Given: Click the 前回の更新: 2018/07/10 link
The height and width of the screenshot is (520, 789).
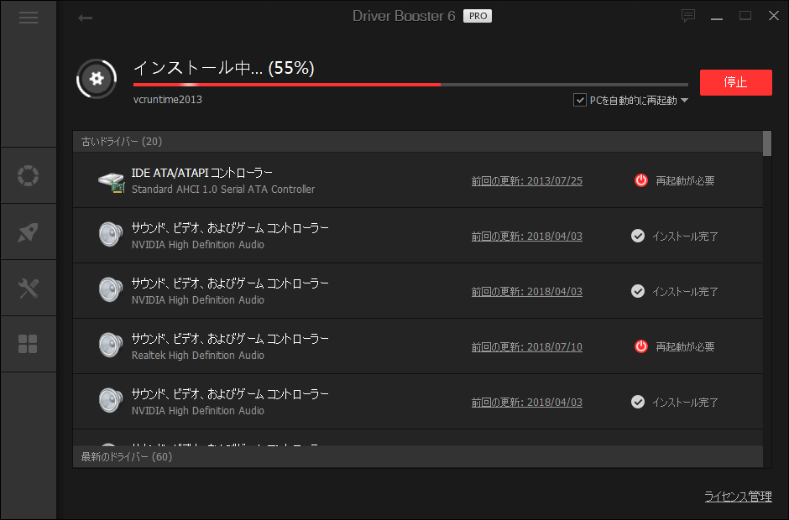Looking at the screenshot, I should point(527,347).
